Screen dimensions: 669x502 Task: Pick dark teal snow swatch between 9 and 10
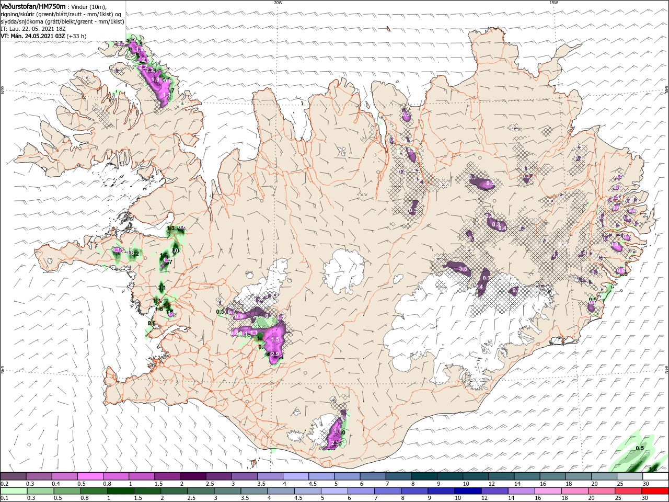[449, 476]
